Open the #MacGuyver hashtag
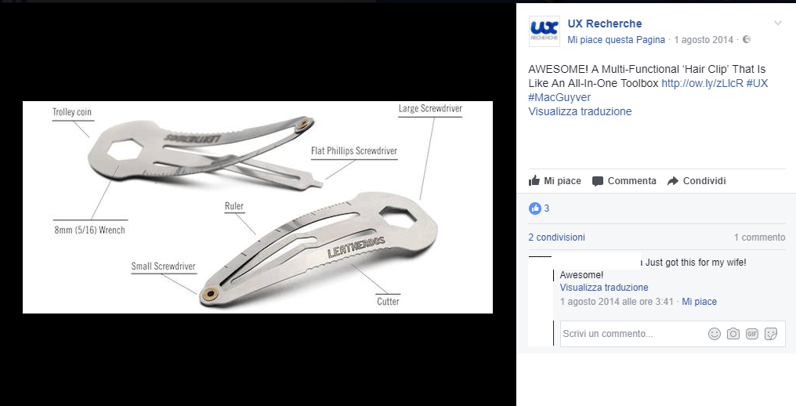This screenshot has height=406, width=796. (x=559, y=97)
